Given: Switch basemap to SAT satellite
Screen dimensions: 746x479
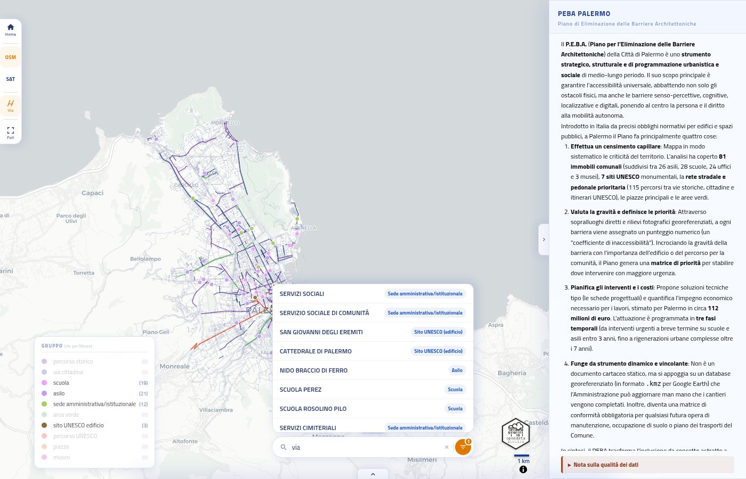Looking at the screenshot, I should [x=11, y=79].
